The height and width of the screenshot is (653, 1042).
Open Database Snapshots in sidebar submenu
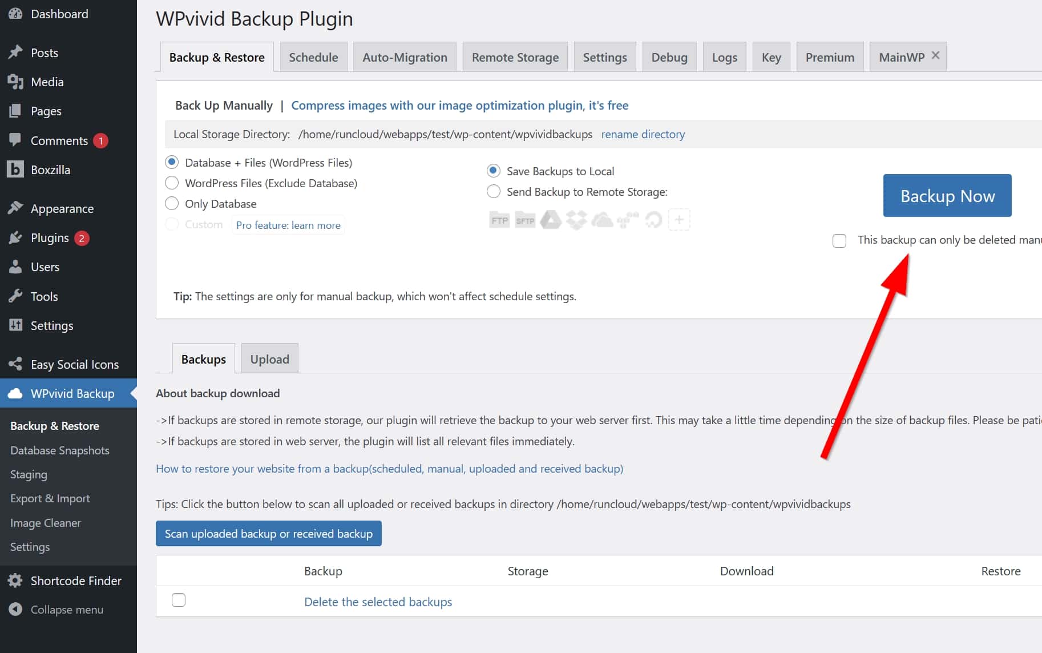point(60,450)
